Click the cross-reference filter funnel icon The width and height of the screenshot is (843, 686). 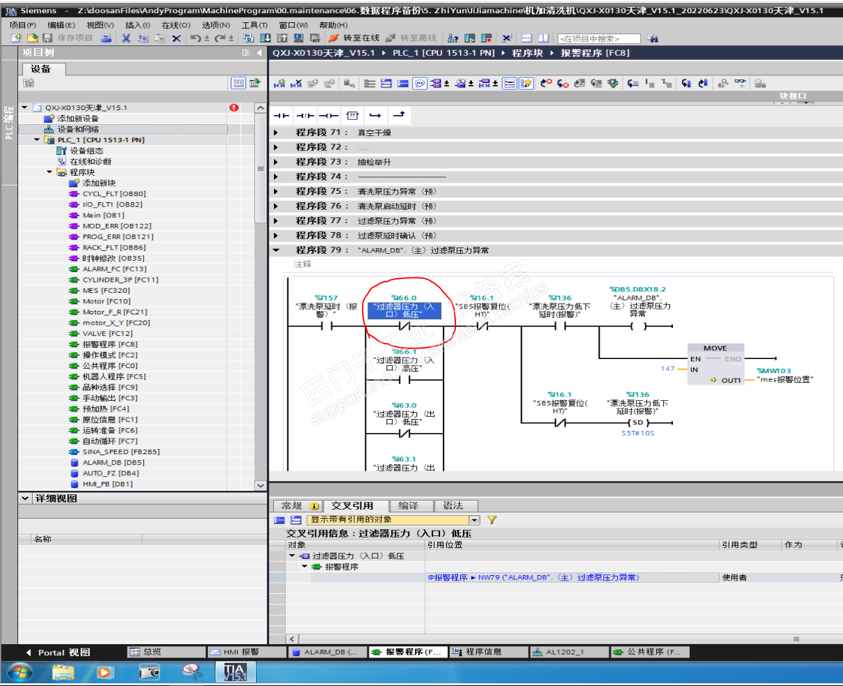point(492,520)
